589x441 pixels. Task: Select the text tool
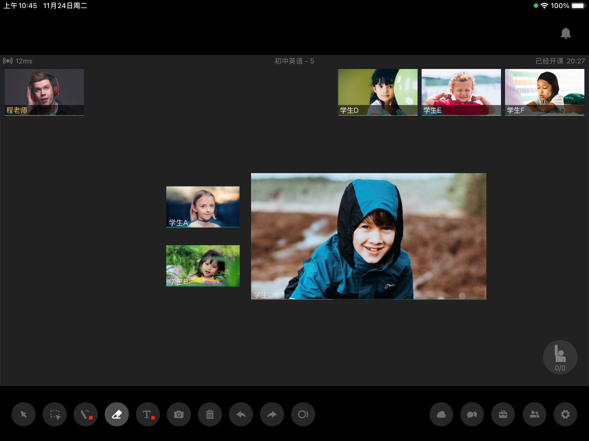(148, 414)
